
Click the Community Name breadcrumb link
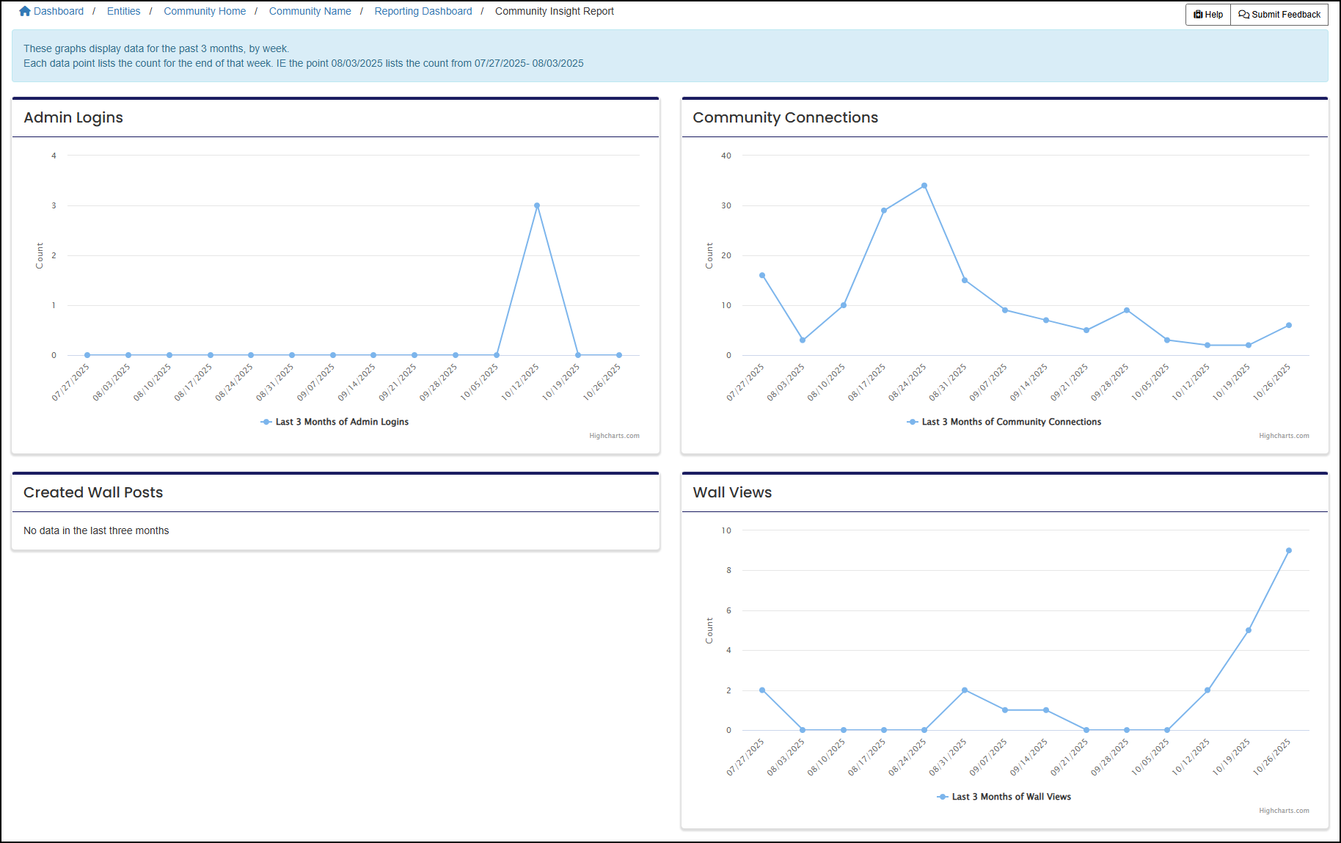[x=310, y=10]
